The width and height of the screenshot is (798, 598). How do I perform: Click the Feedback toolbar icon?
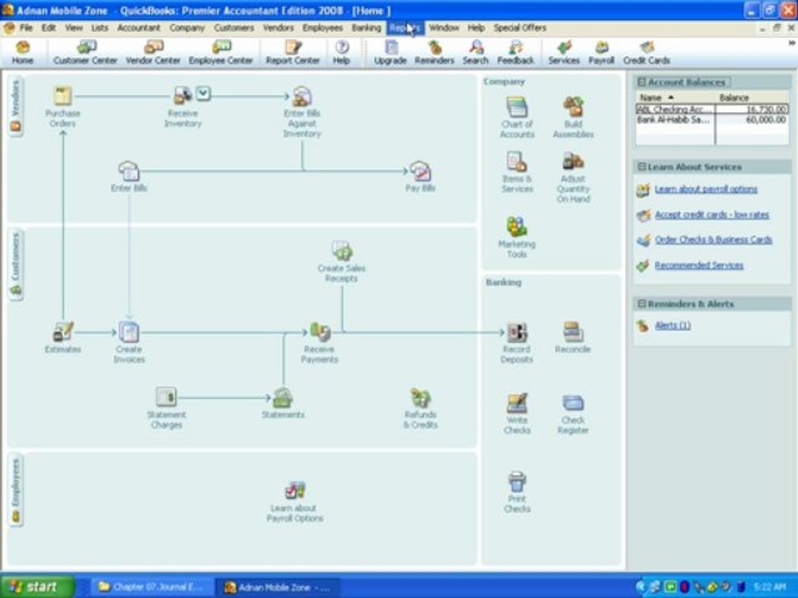tap(515, 53)
